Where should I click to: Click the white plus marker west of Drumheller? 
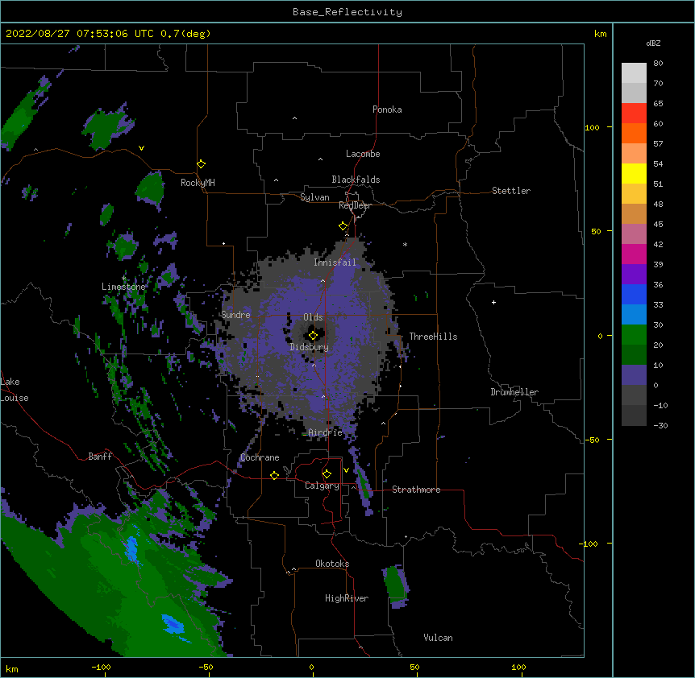coord(493,302)
